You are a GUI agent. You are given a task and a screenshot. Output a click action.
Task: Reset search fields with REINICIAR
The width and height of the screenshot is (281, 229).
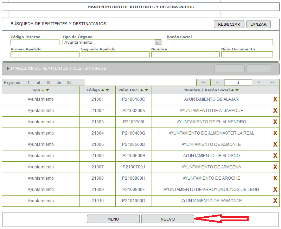[x=229, y=24]
